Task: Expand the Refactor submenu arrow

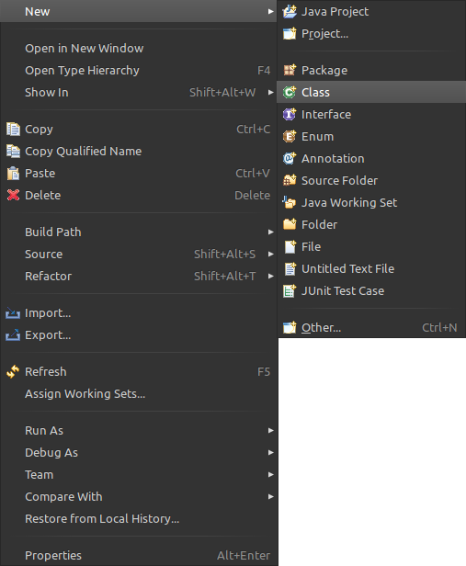Action: click(271, 277)
